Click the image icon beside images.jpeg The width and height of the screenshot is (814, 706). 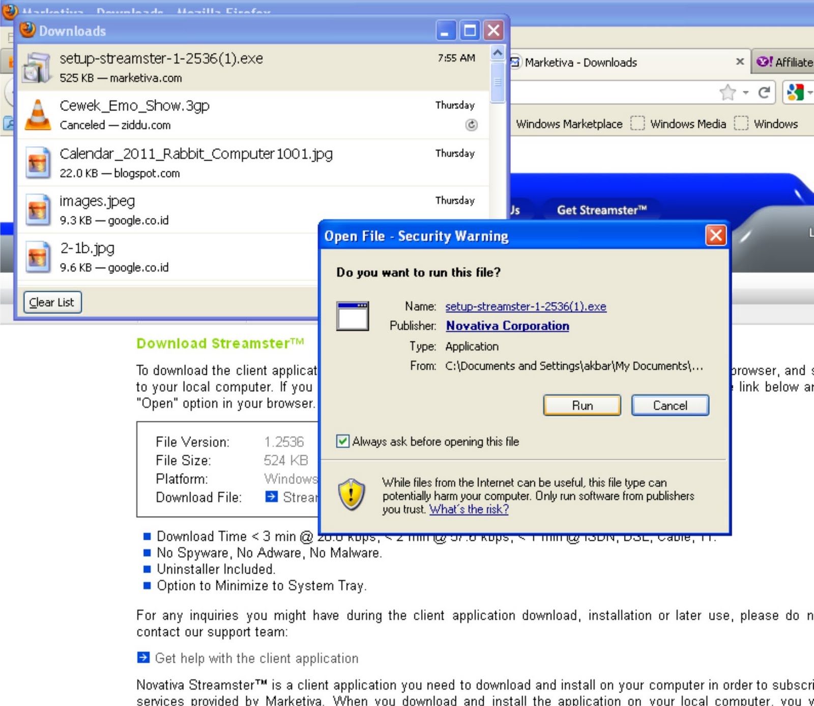pyautogui.click(x=38, y=210)
